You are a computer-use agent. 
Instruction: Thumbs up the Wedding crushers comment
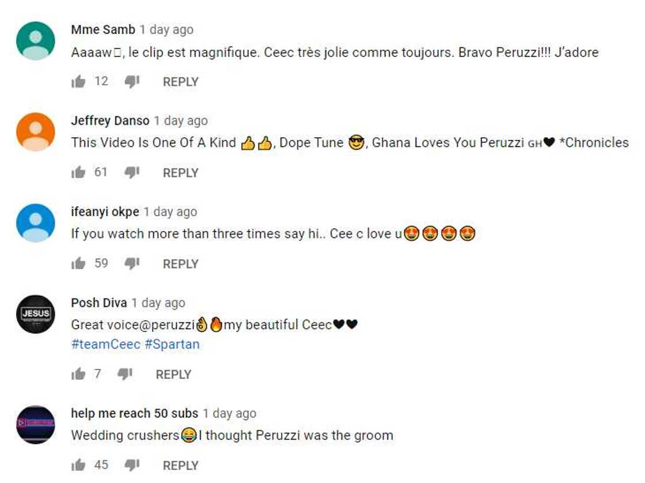point(78,465)
